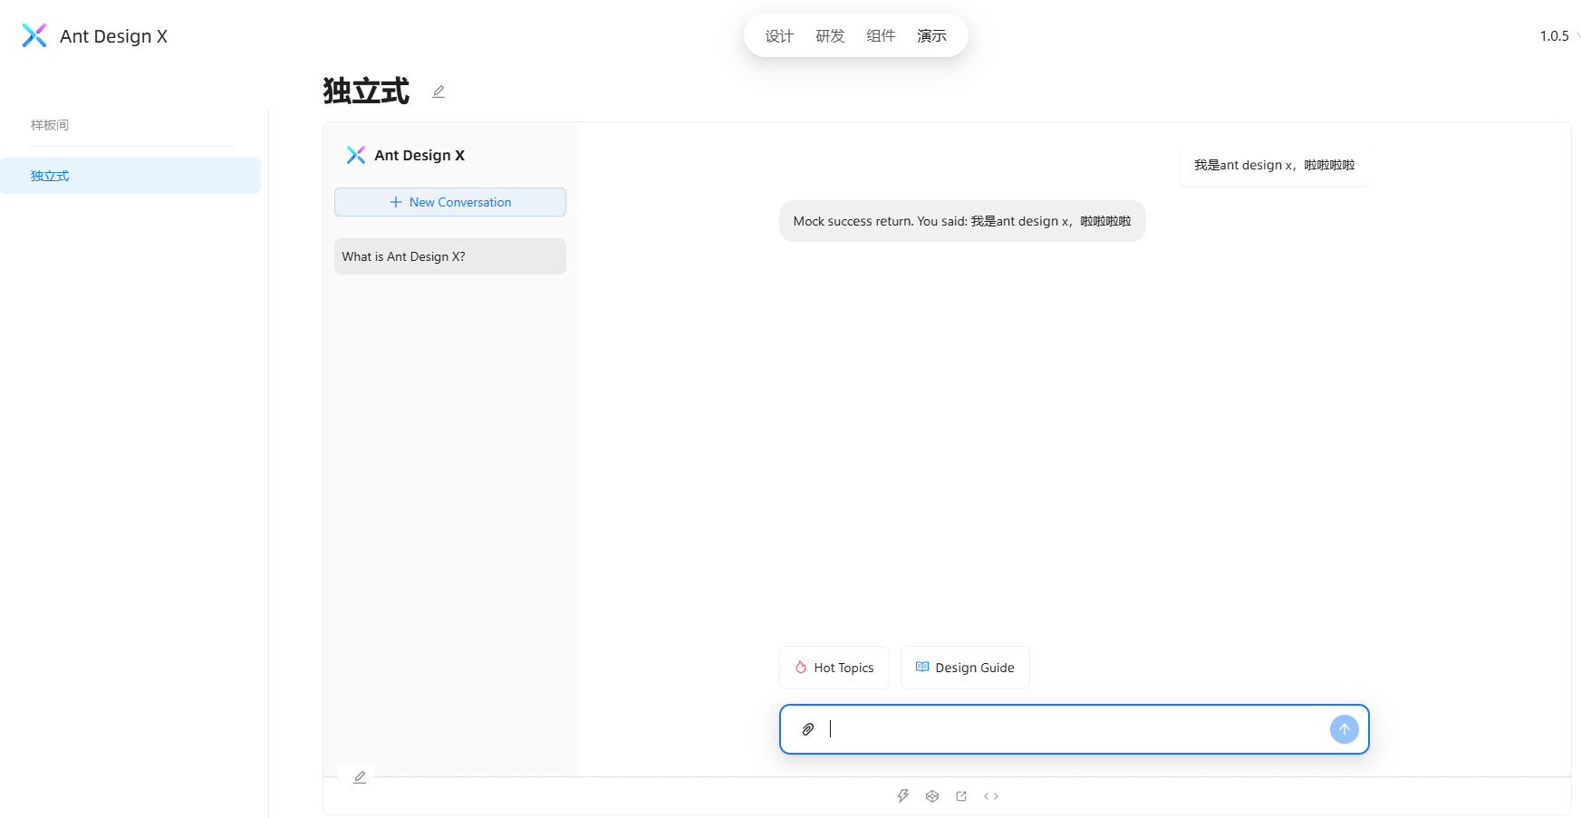Open the 设计 nav tab
The image size is (1581, 818).
(x=779, y=35)
